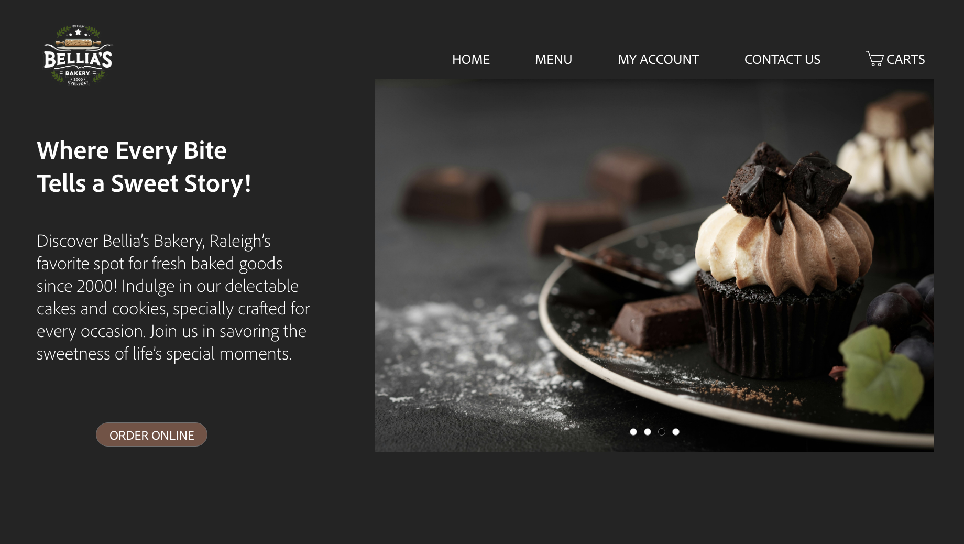Click the CARTS text label
Image resolution: width=964 pixels, height=544 pixels.
pyautogui.click(x=905, y=59)
